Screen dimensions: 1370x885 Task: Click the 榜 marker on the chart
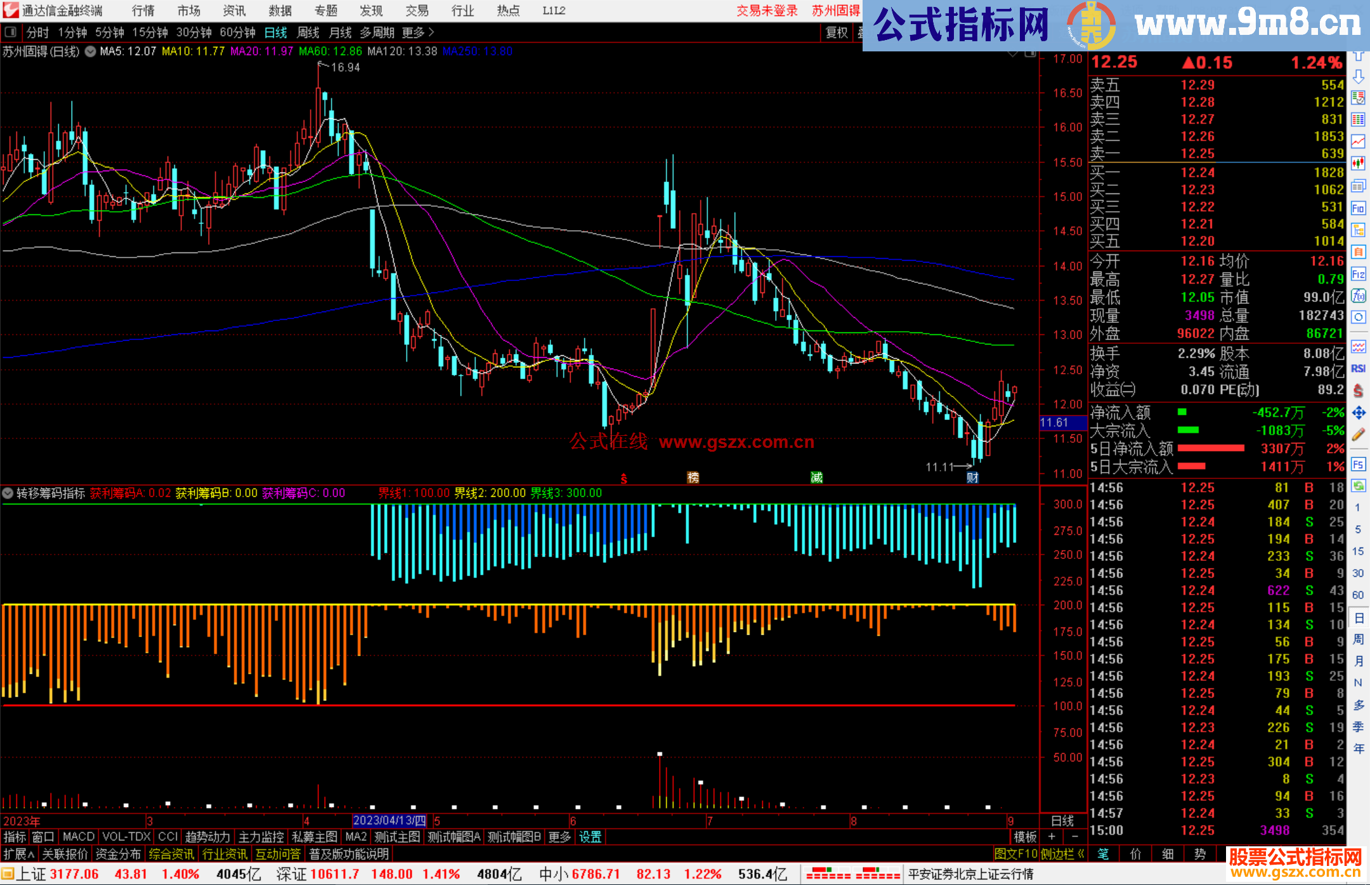coord(693,477)
